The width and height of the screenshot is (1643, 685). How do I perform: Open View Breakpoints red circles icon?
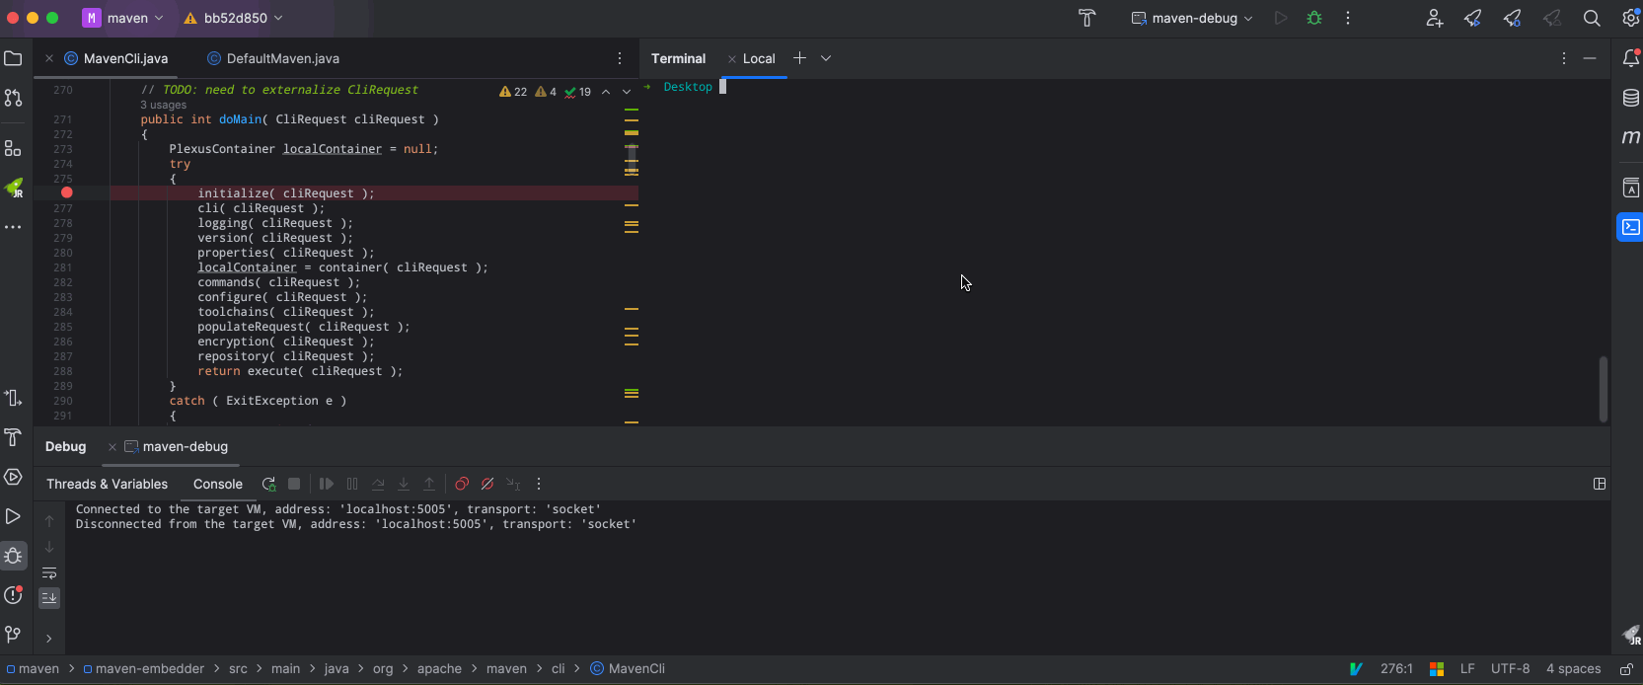coord(462,484)
